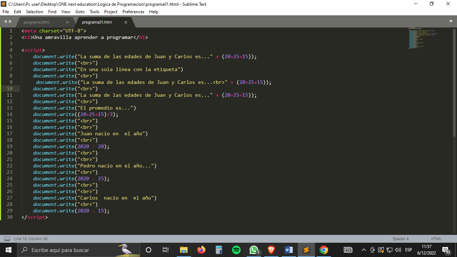Image resolution: width=457 pixels, height=257 pixels.
Task: Toggle side bar panel switcher icon
Action: pyautogui.click(x=7, y=239)
